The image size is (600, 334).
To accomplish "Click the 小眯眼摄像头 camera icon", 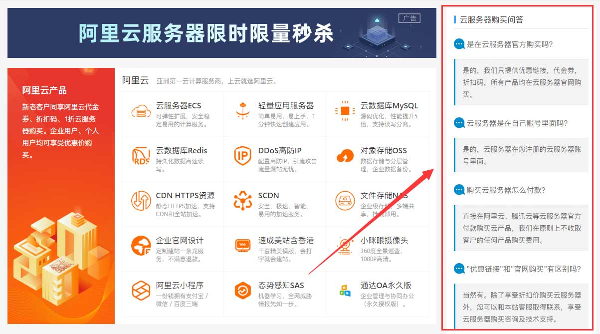I will (346, 246).
